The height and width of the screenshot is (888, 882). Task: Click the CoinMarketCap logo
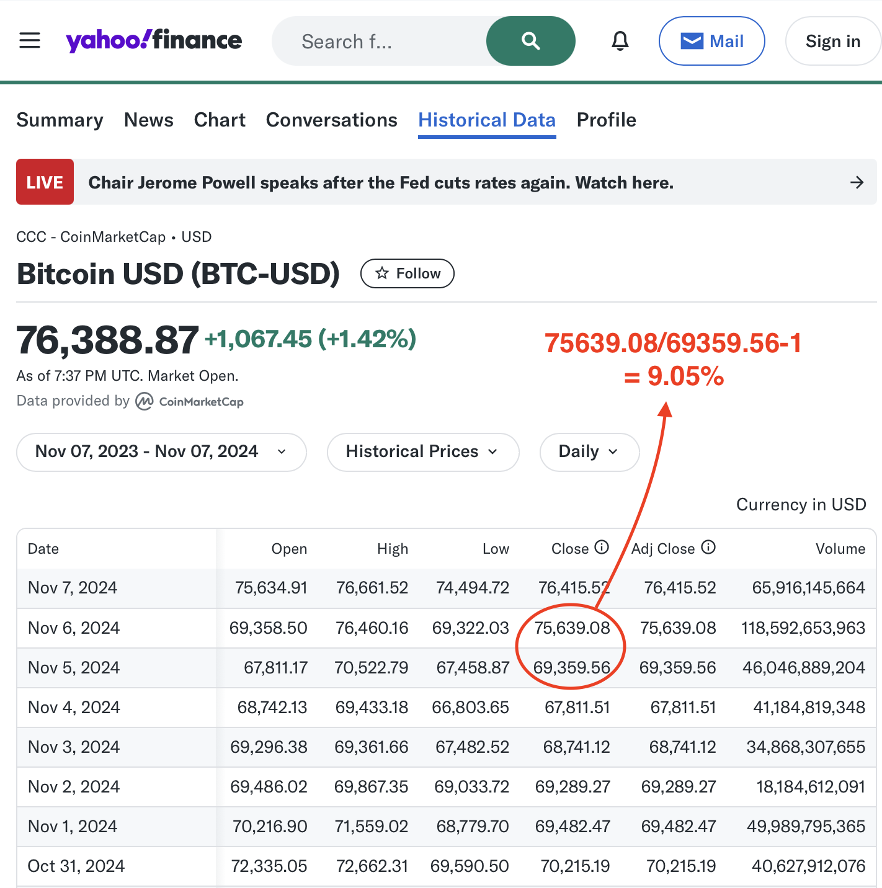190,402
